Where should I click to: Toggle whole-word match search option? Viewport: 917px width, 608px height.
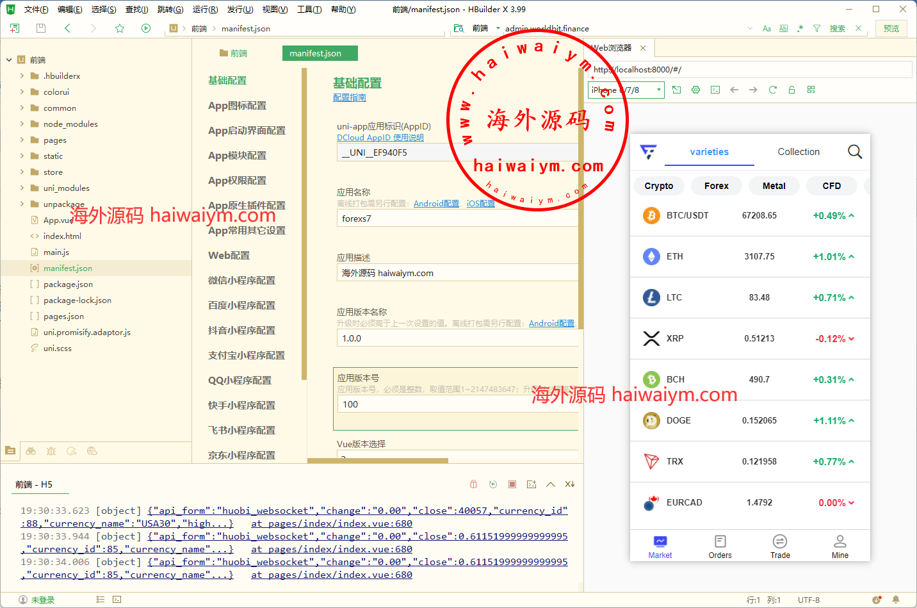(783, 28)
